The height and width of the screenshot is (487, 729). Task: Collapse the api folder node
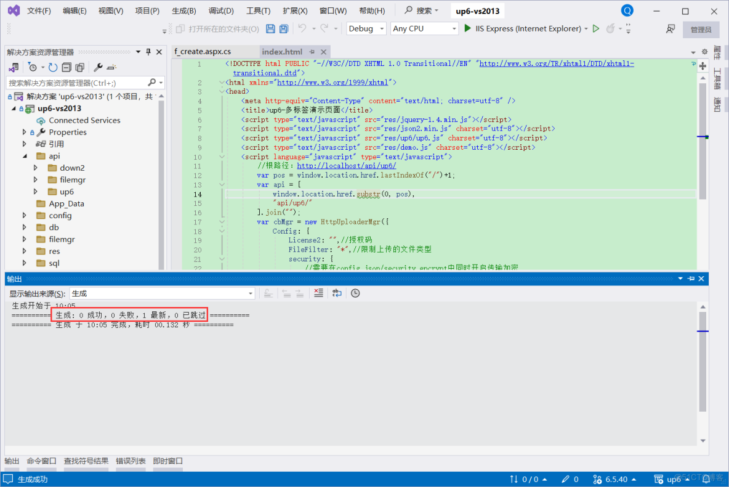[25, 156]
